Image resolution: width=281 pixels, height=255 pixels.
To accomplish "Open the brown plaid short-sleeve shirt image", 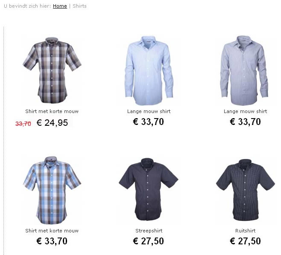I will (52, 70).
